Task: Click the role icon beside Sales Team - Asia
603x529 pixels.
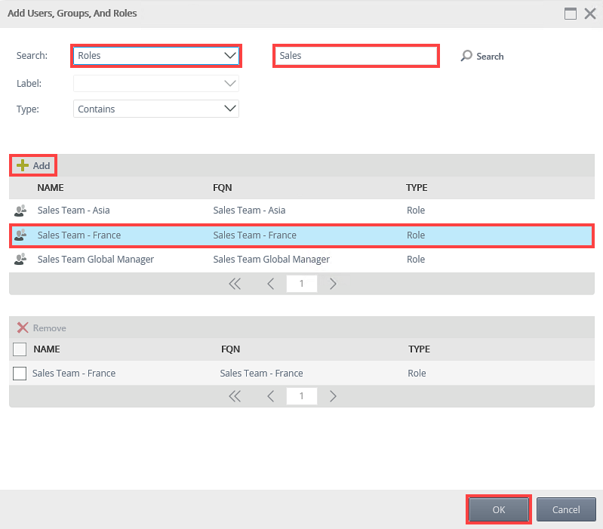Action: click(x=20, y=211)
